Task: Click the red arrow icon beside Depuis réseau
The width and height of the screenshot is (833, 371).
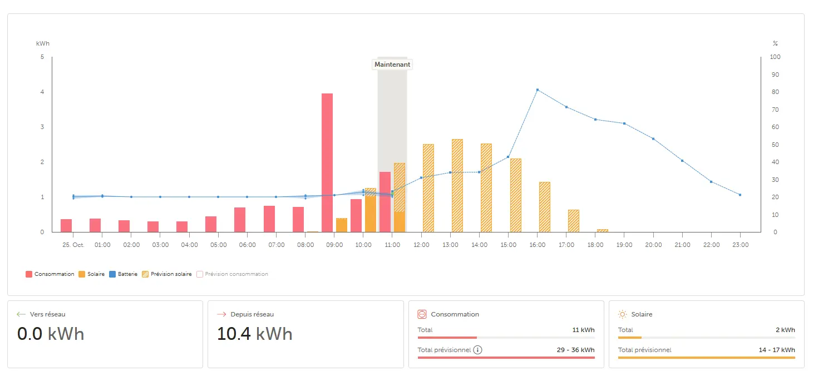Action: tap(222, 314)
